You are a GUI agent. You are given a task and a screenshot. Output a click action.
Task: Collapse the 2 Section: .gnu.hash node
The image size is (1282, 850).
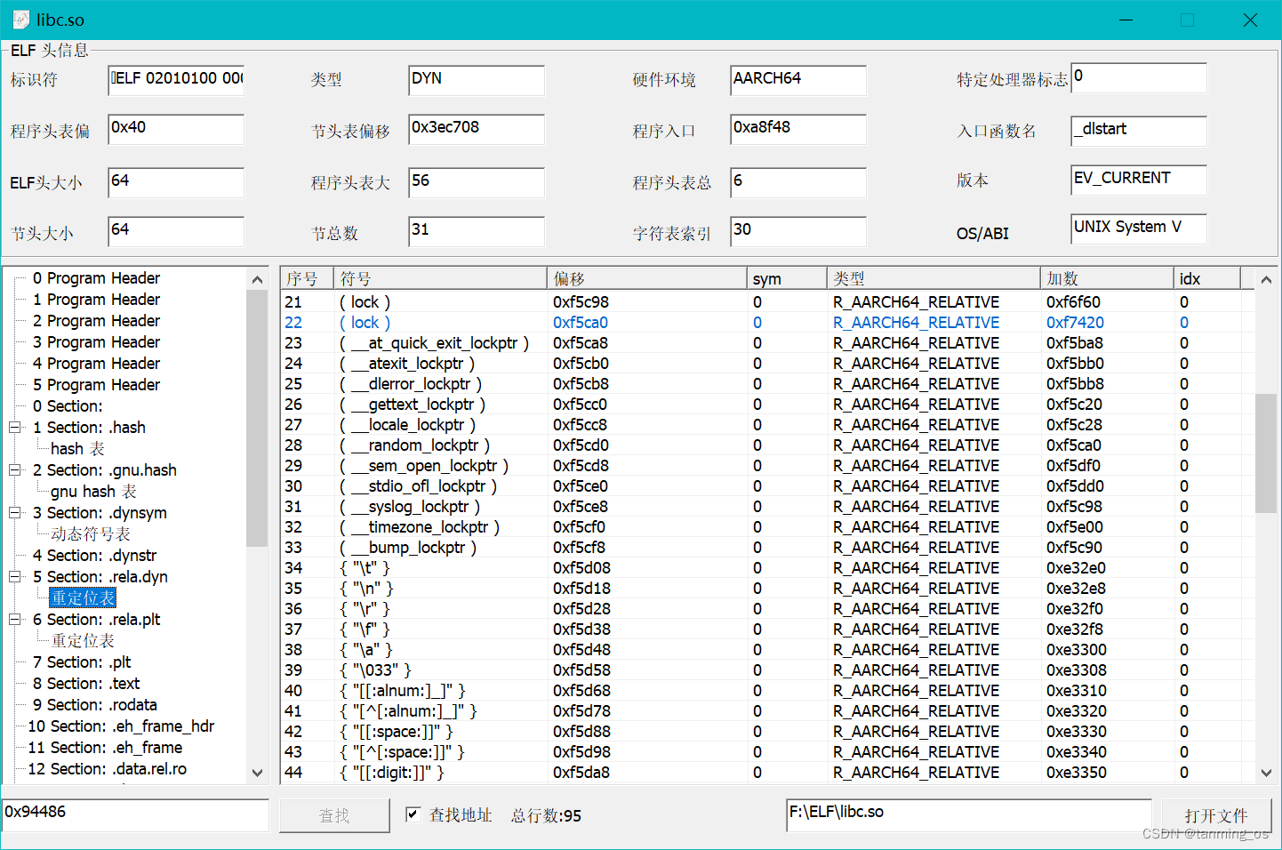(15, 470)
